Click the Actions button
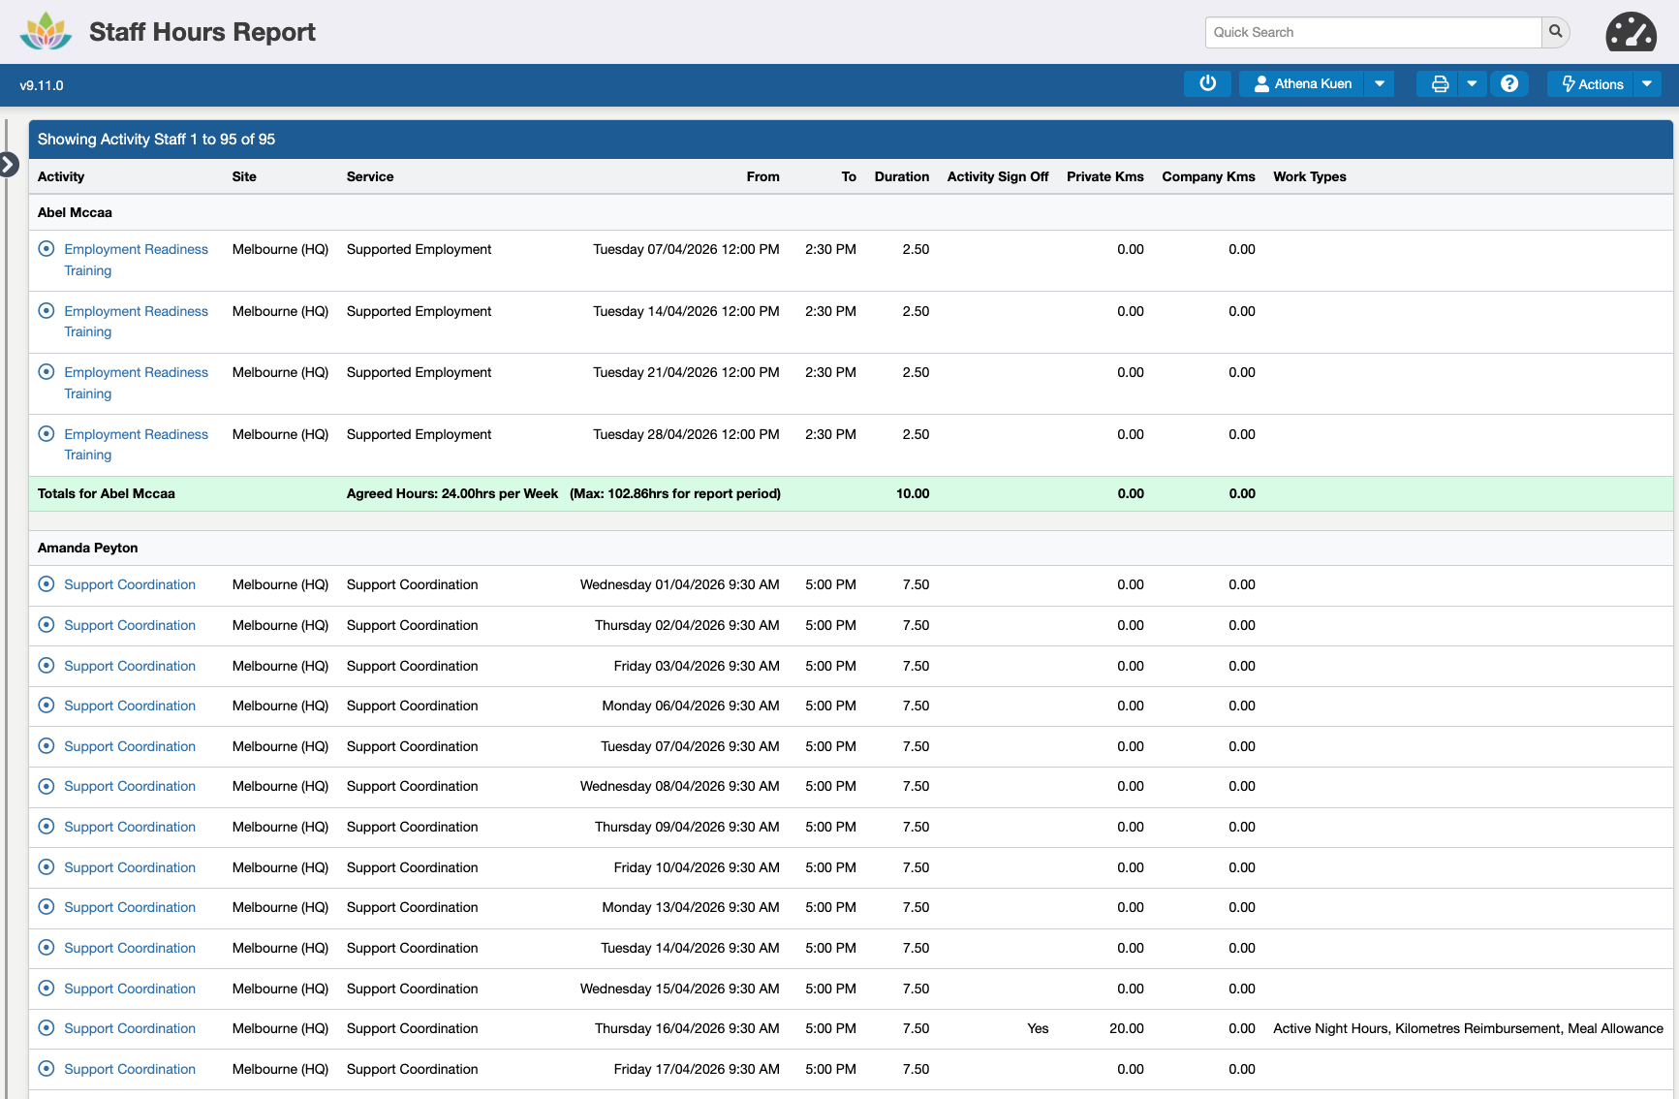The width and height of the screenshot is (1679, 1099). tap(1591, 84)
